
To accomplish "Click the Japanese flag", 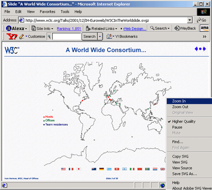I will 79,169.
